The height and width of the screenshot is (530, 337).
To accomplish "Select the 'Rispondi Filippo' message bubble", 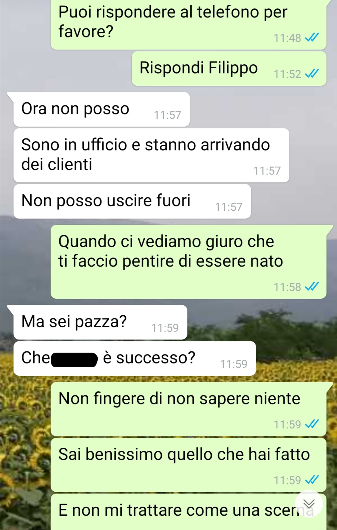I will (x=229, y=69).
